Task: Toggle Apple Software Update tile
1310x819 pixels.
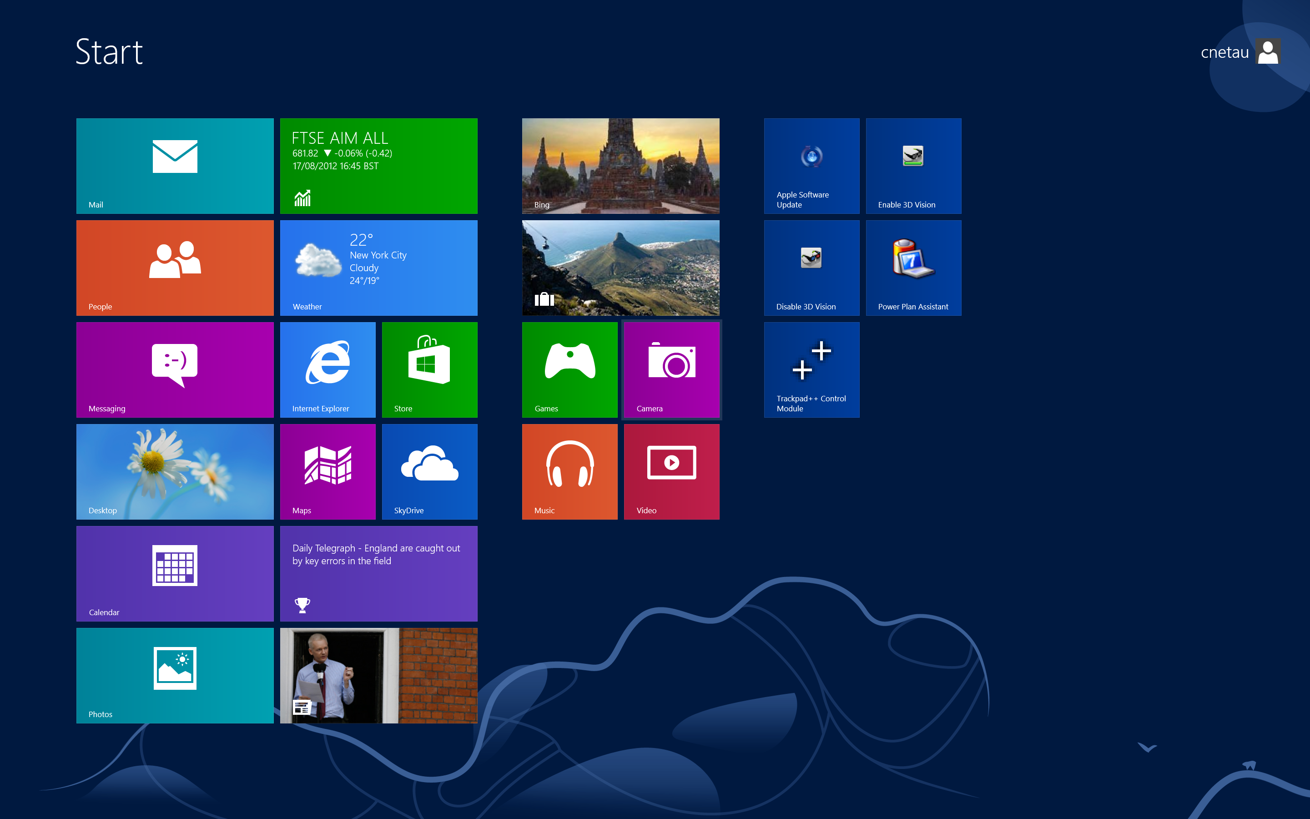Action: 811,165
